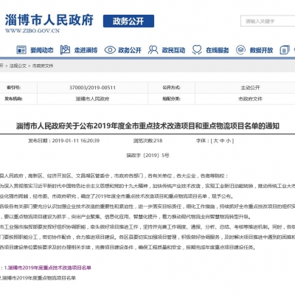Image resolution: width=295 pixels, height=295 pixels.
Task: Open the 政务公开 navigation menu item
Action: (x=130, y=50)
